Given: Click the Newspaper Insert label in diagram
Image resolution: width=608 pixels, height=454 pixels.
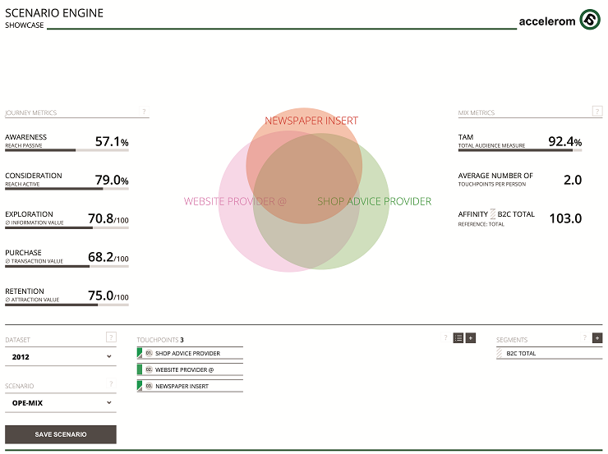Looking at the screenshot, I should 311,121.
